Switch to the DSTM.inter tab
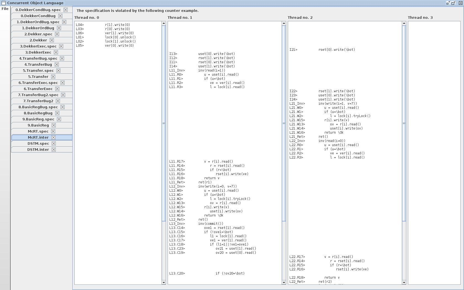Image resolution: width=464 pixels, height=290 pixels. point(42,149)
